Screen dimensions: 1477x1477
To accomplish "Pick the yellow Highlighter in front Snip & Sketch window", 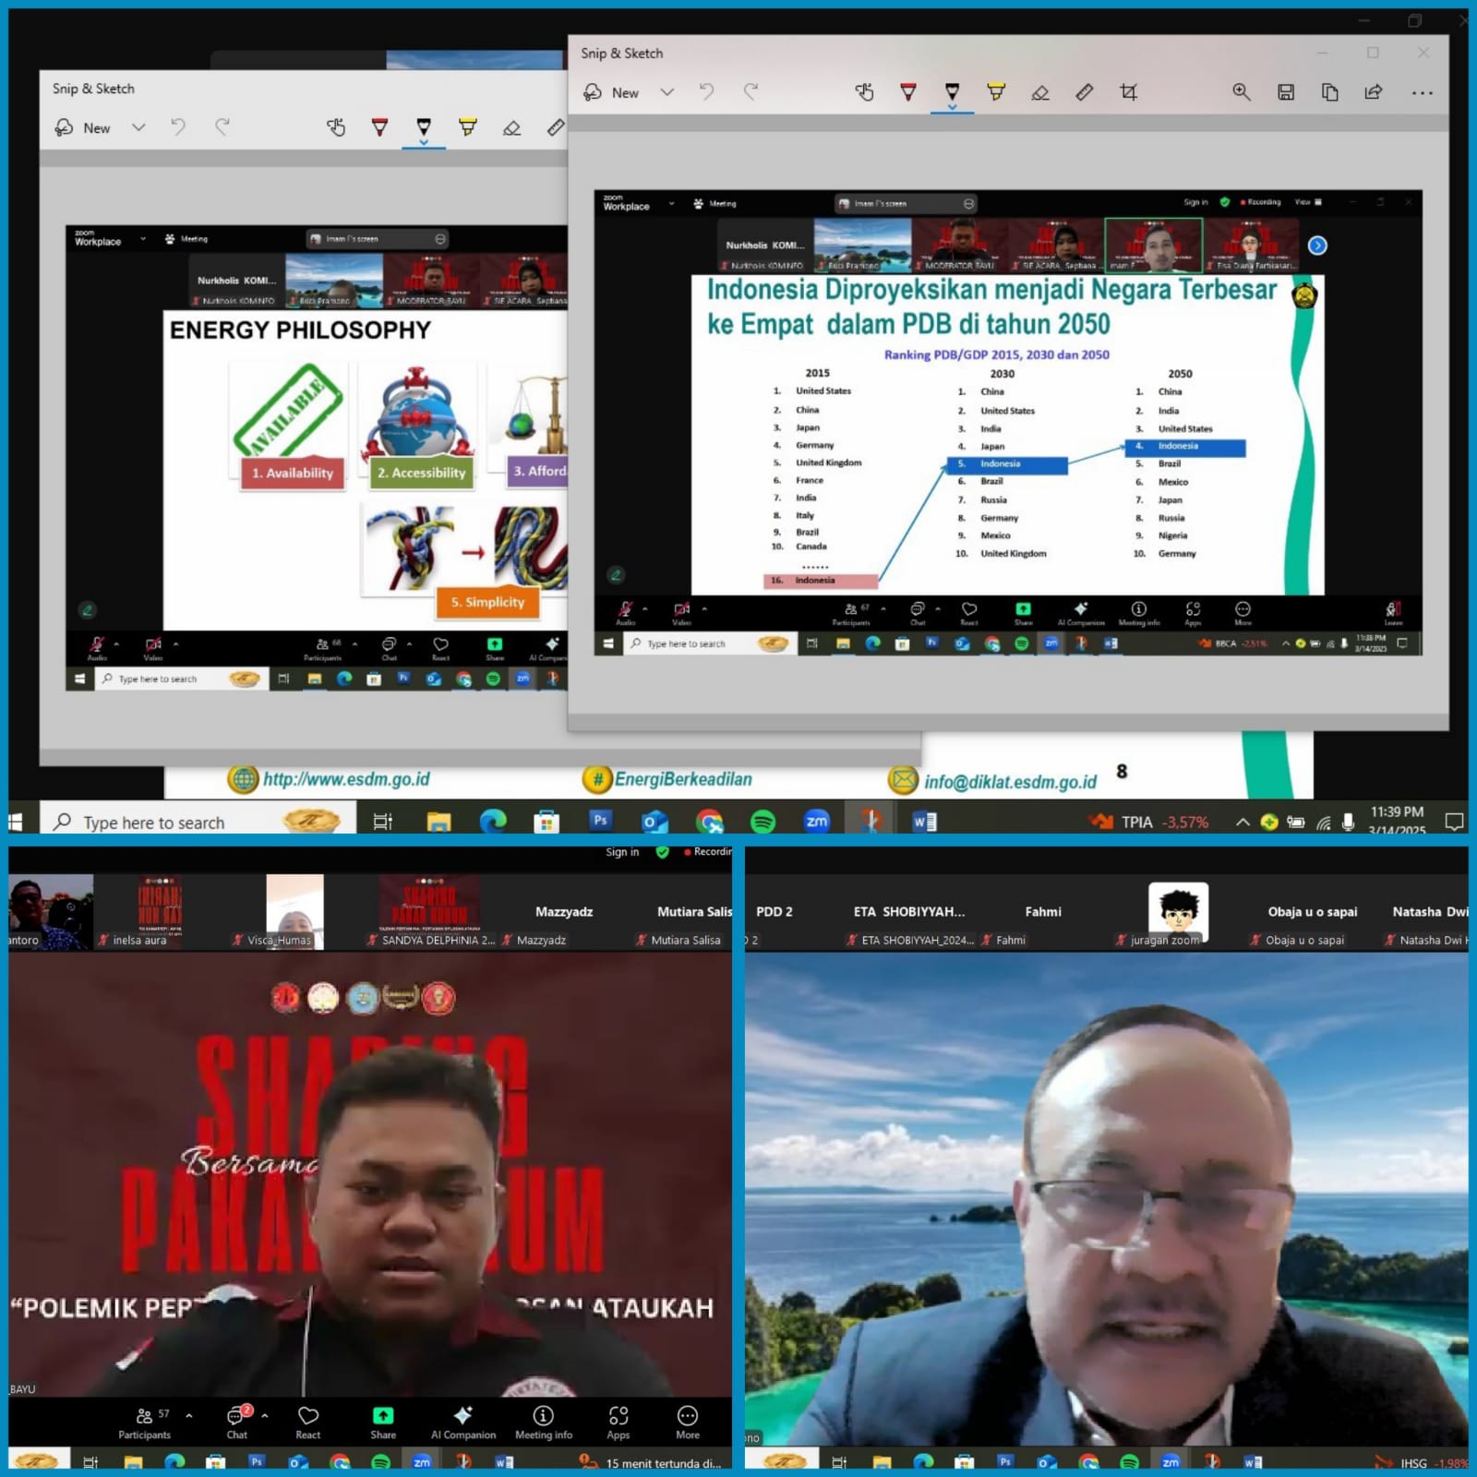I will 996,92.
